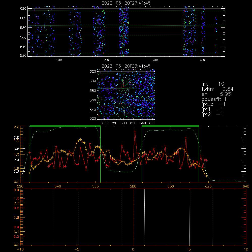Click timestamp title above the wide raster plot
The height and width of the screenshot is (252, 252).
126,3
